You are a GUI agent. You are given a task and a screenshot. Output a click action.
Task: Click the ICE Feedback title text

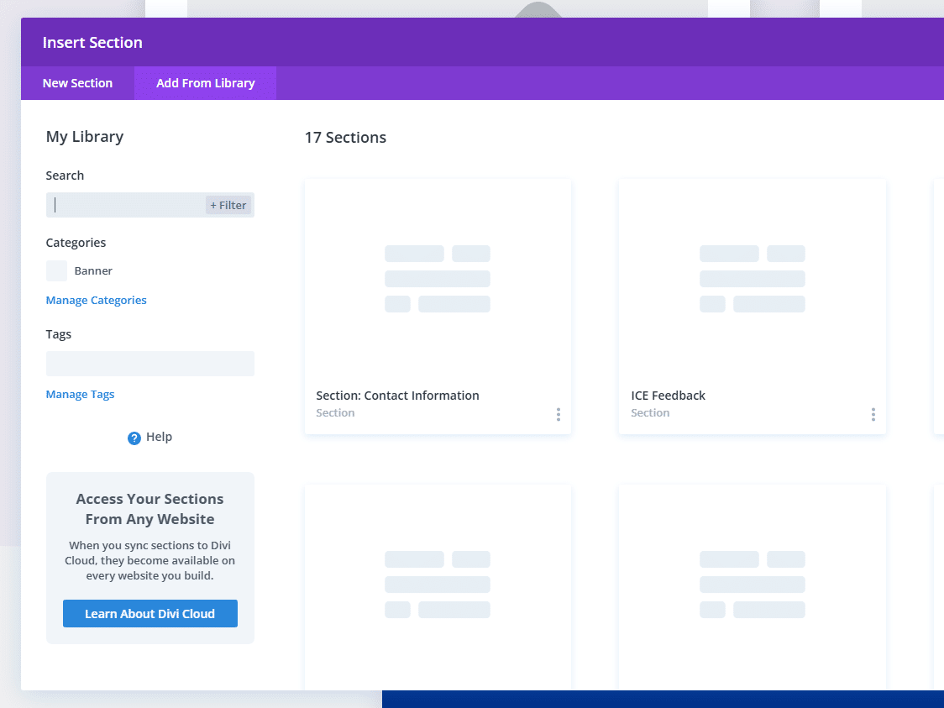click(668, 396)
